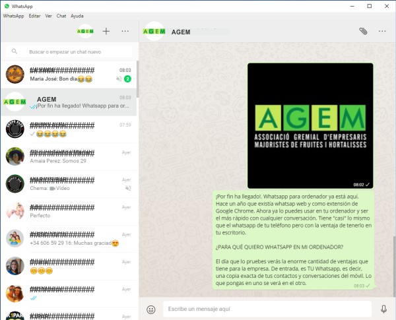Open emoji picker smiley icon
Viewport: 396px width, 320px height.
pos(151,309)
